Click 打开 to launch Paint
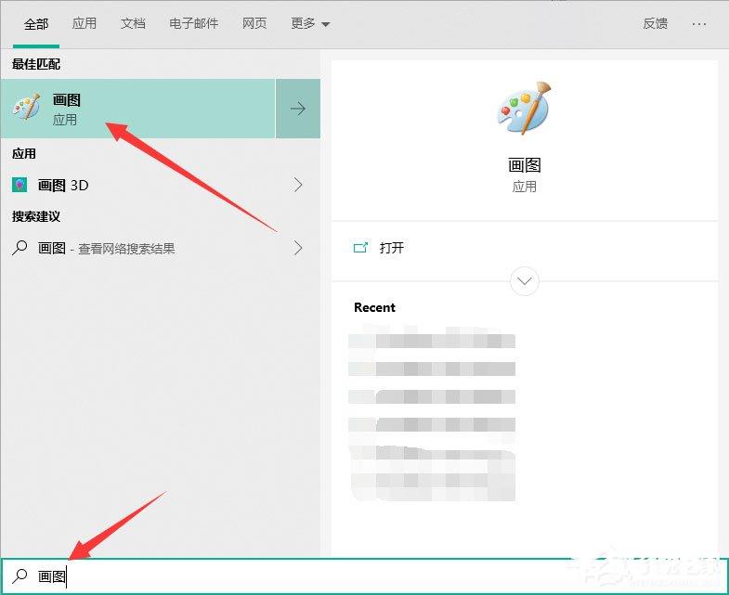 click(x=392, y=248)
